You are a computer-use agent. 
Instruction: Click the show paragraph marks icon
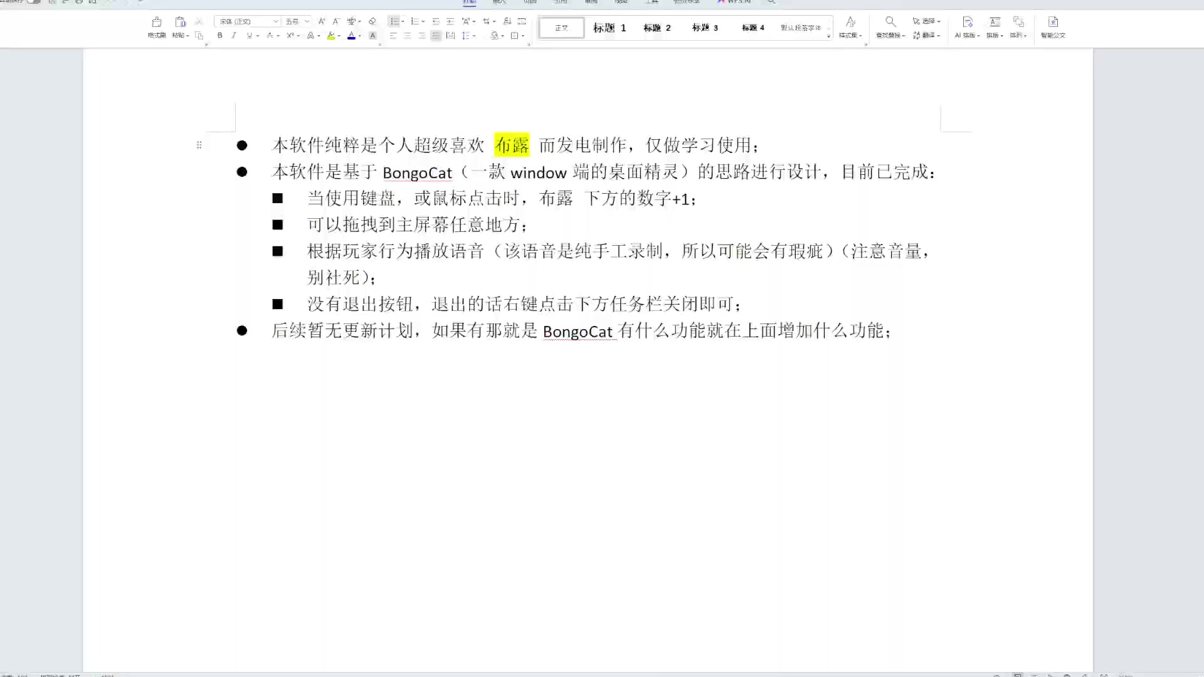522,21
